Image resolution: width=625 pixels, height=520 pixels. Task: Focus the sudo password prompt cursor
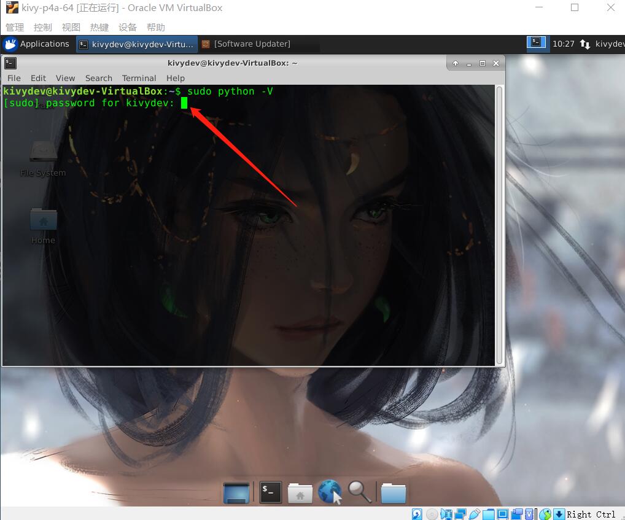pos(184,103)
